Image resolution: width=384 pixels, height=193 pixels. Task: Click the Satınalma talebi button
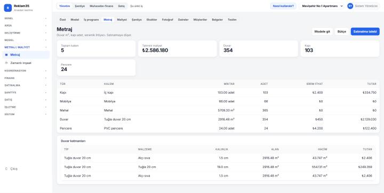coord(365,31)
